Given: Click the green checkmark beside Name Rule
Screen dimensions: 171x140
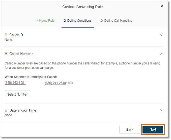Looking at the screenshot, I should coord(37,21).
